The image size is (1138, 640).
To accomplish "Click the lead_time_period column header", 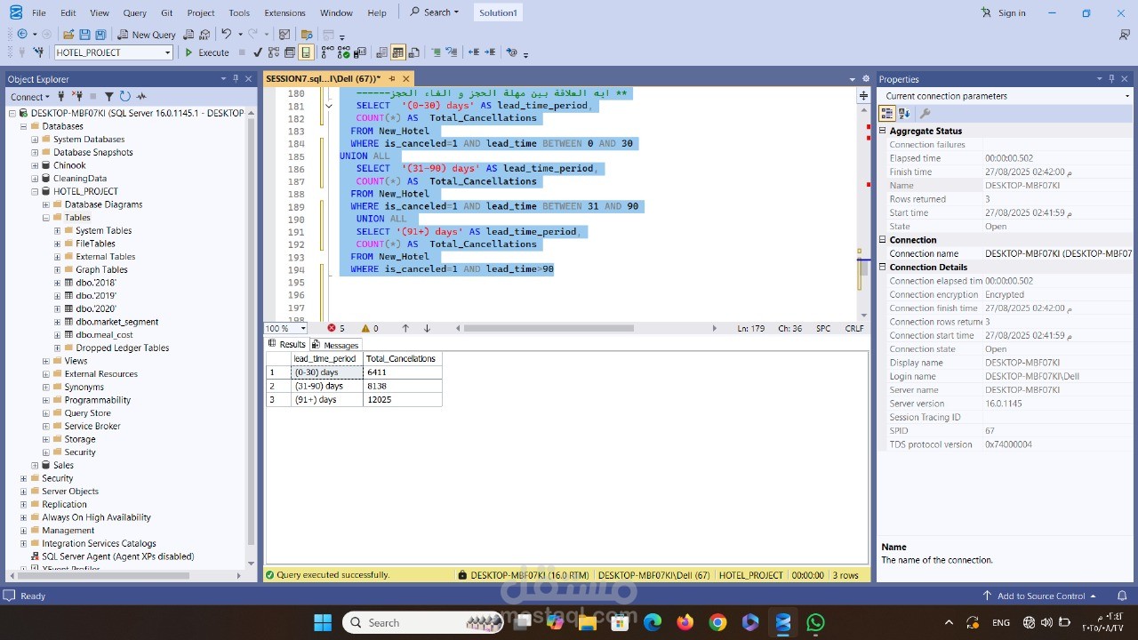I will click(x=325, y=359).
